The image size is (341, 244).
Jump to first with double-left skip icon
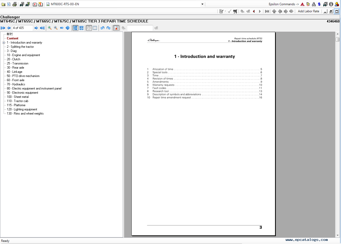[267, 11]
